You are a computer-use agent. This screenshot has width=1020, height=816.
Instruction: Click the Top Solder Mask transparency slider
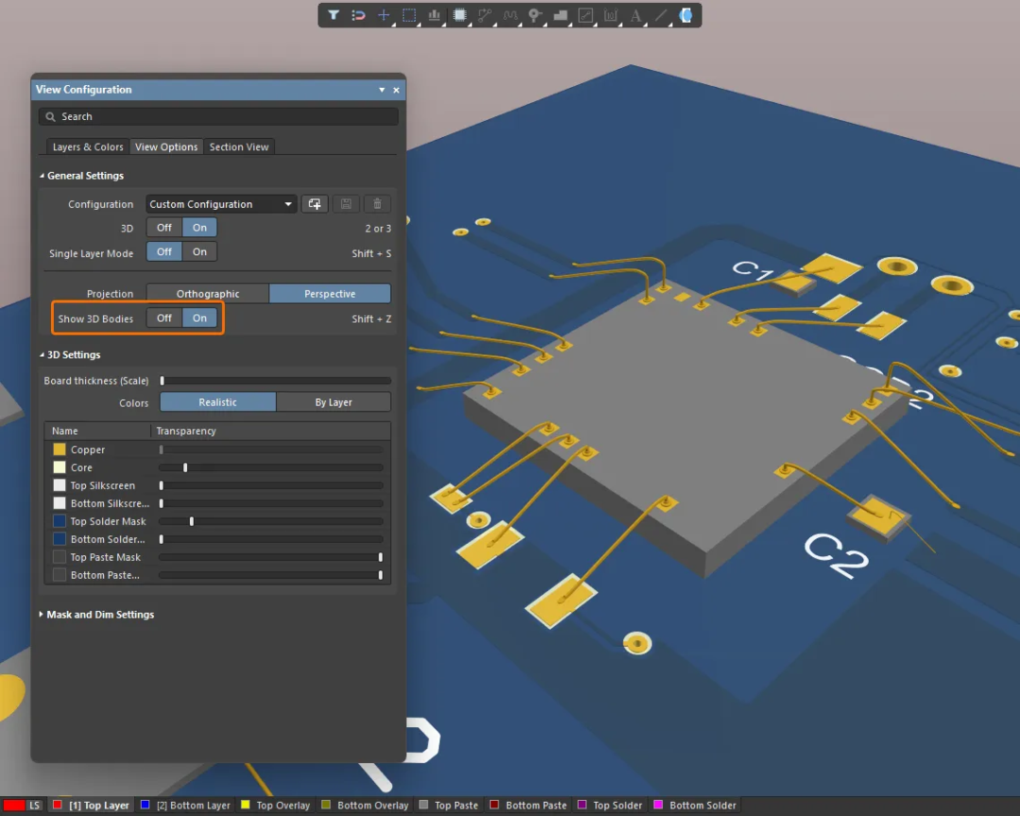click(x=271, y=521)
